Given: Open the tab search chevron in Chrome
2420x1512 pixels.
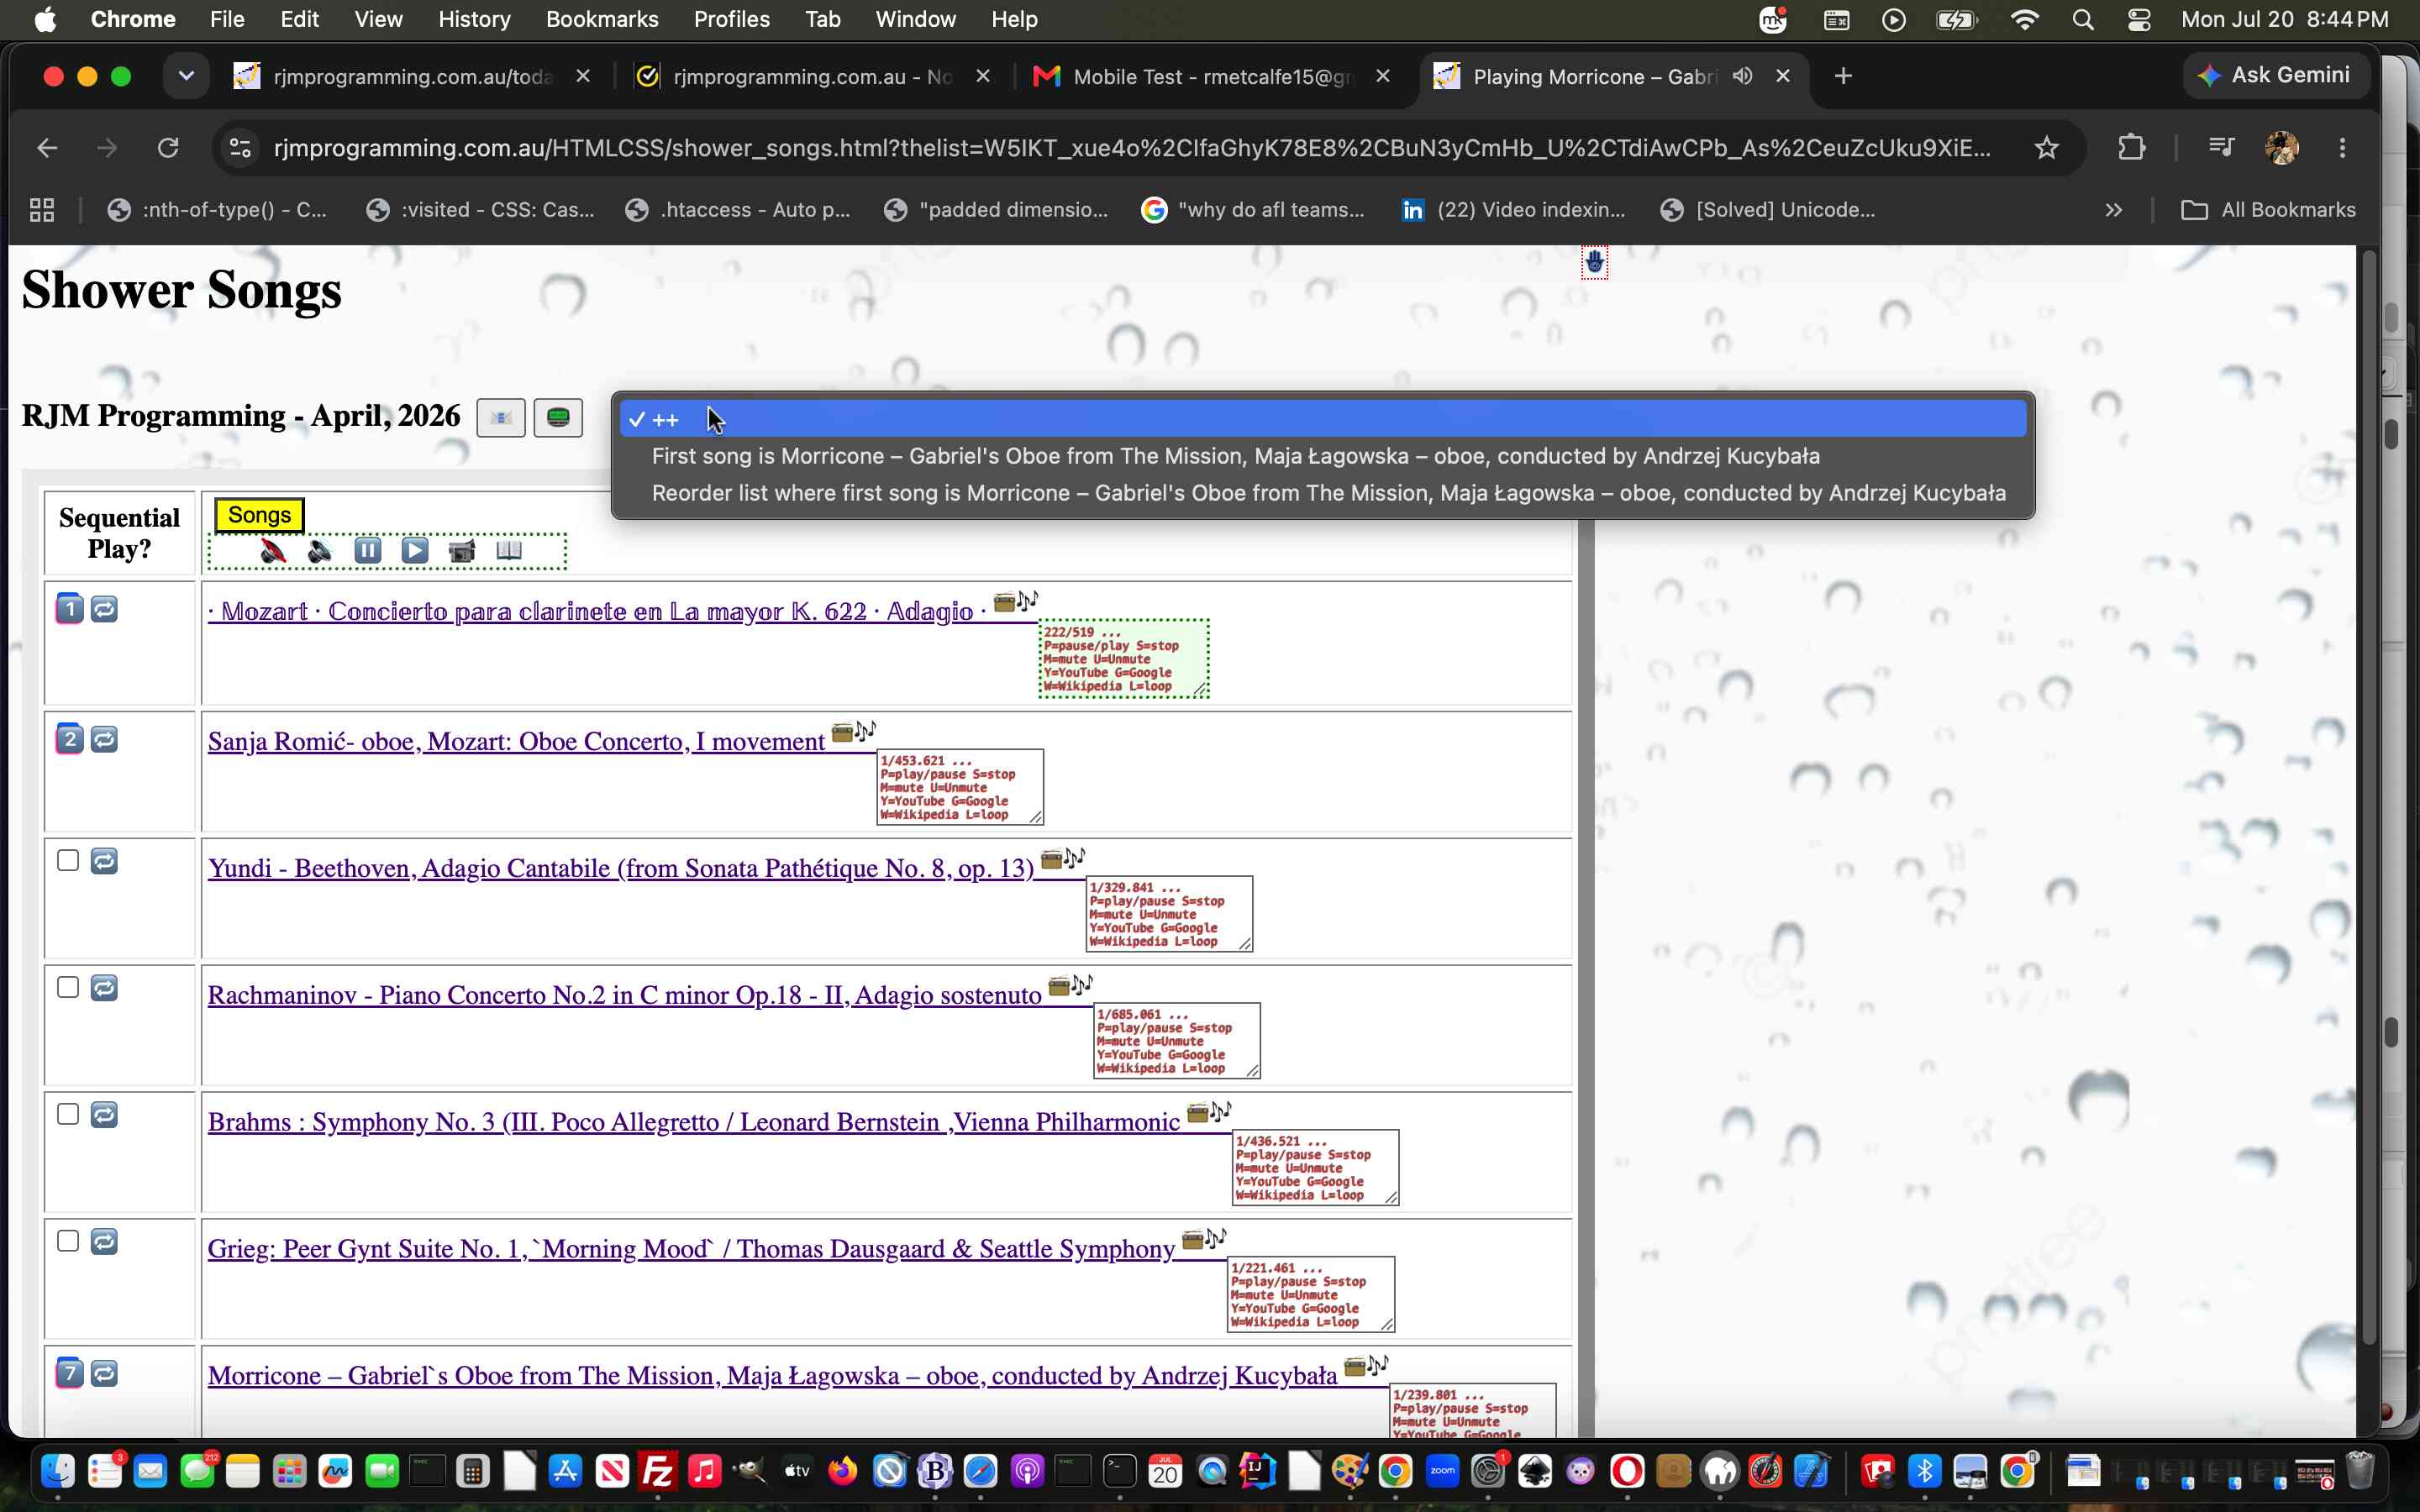Looking at the screenshot, I should tap(186, 76).
